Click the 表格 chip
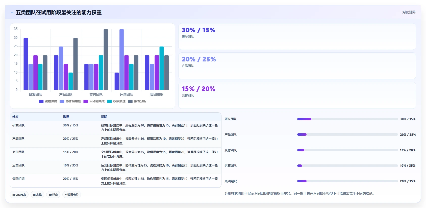This screenshot has height=208, width=426. (x=37, y=195)
